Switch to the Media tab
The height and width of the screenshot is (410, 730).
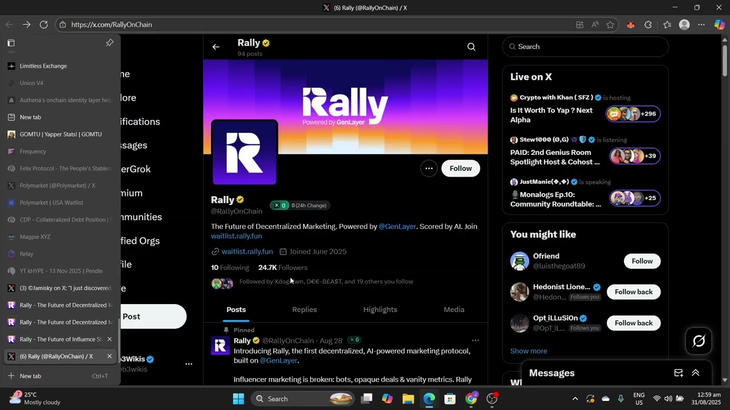point(454,309)
